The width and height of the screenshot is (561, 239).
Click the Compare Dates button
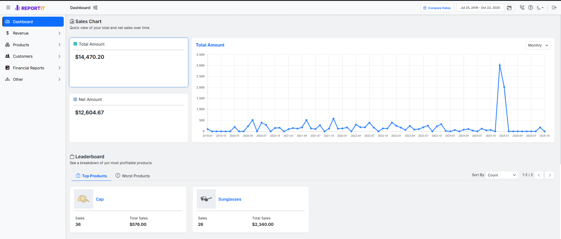(x=437, y=8)
